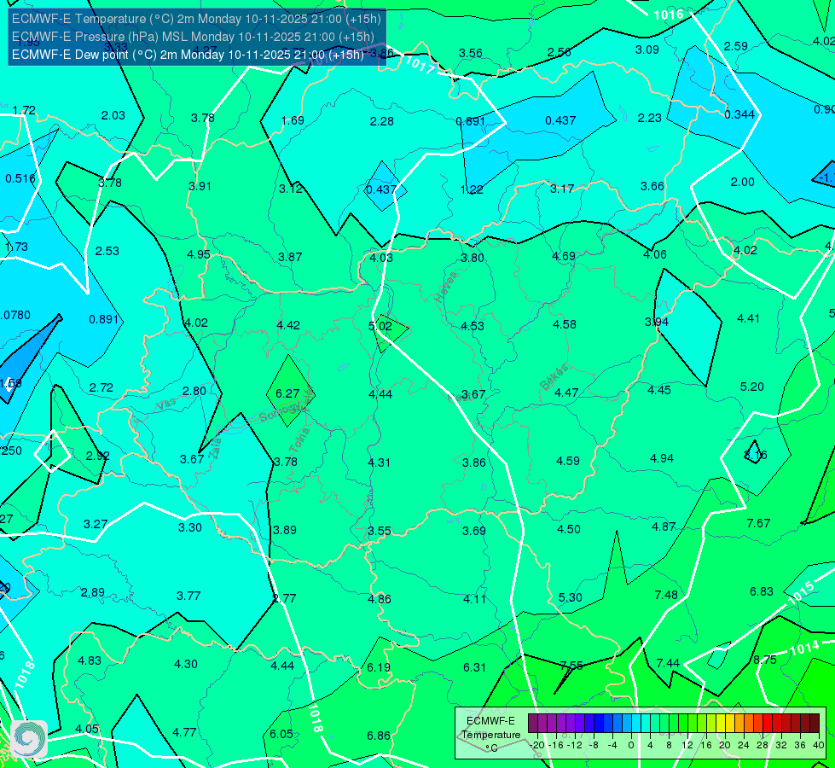Click the 1014 isobar label

click(x=804, y=648)
